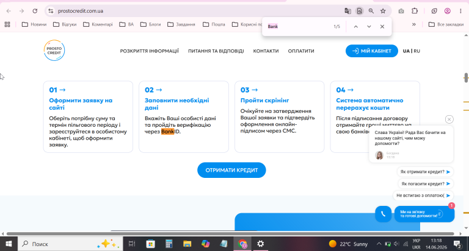
Task: Click the screenshot camera icon in toolbar
Action: coord(401,11)
